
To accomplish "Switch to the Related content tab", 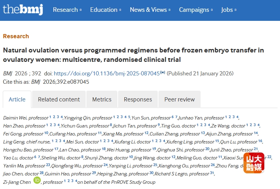I will 59,99.
